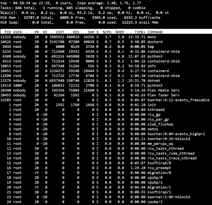Viewport: 212px width, 205px height.
Task: Click the RES column header
Action: (76, 32)
